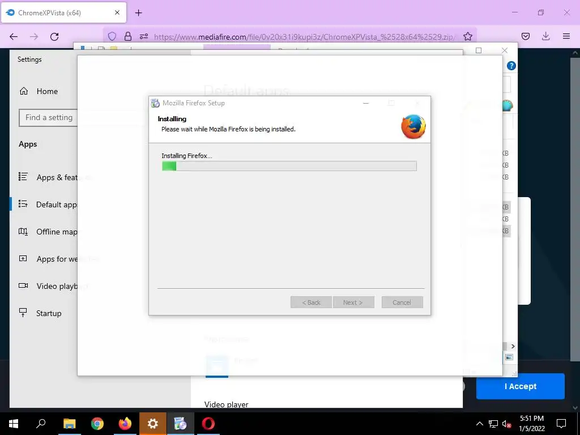Select the ChromeXPVista (x64) tab

pos(63,12)
